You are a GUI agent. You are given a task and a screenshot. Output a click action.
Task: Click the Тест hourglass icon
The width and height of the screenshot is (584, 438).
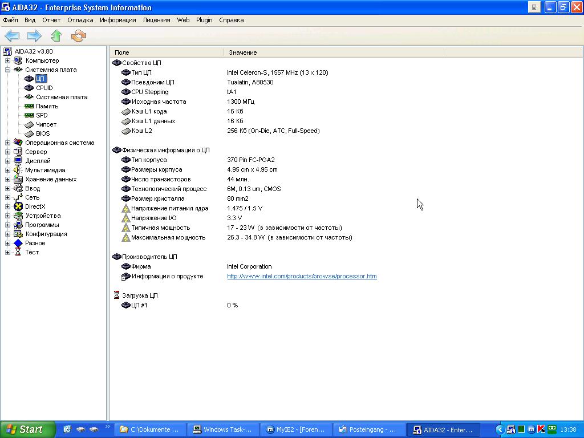coord(18,252)
